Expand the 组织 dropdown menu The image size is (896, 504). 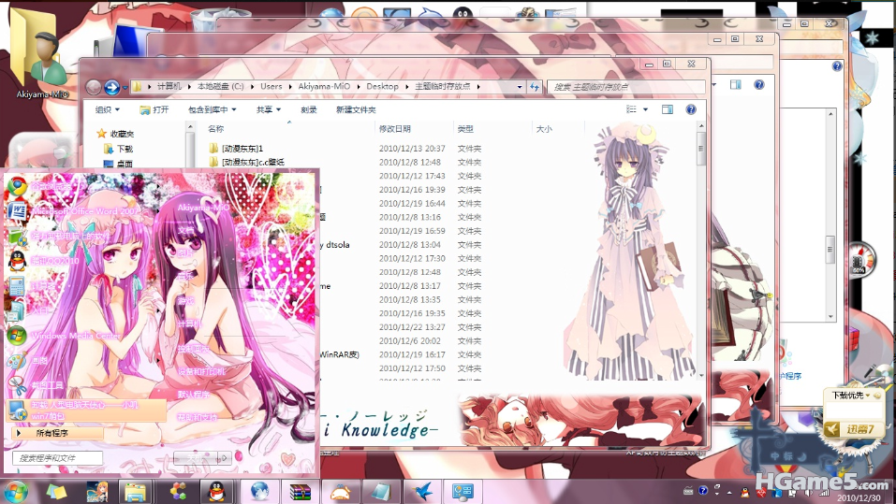pos(108,109)
